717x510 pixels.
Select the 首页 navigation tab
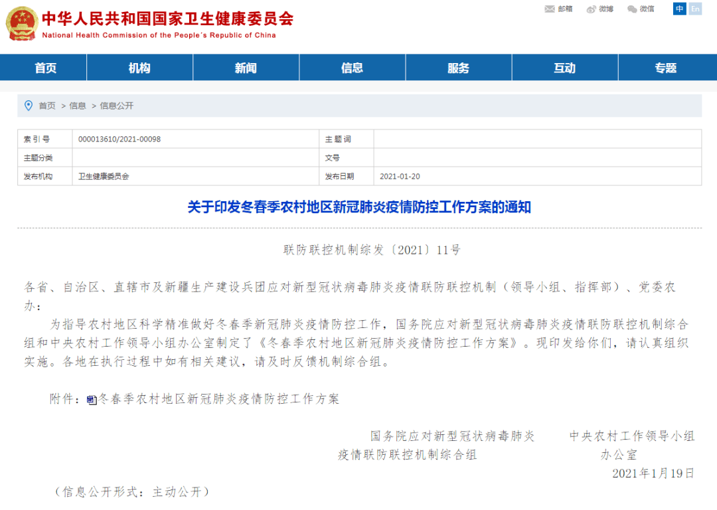(x=45, y=67)
